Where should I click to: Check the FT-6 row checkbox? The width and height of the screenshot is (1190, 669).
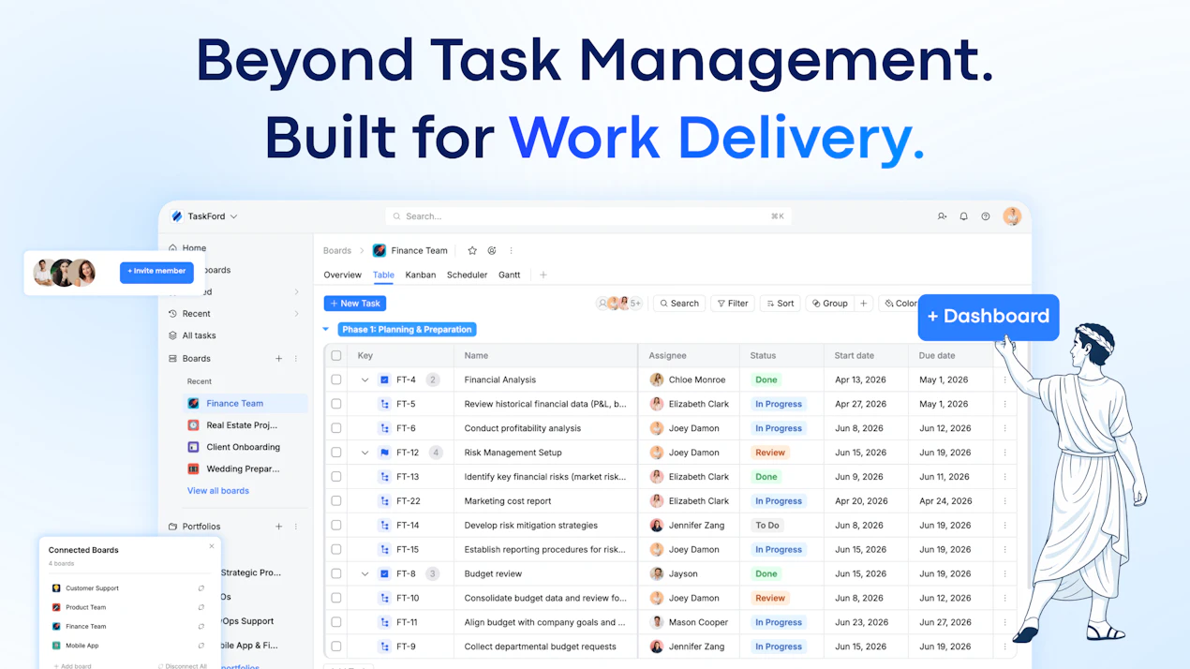(336, 428)
